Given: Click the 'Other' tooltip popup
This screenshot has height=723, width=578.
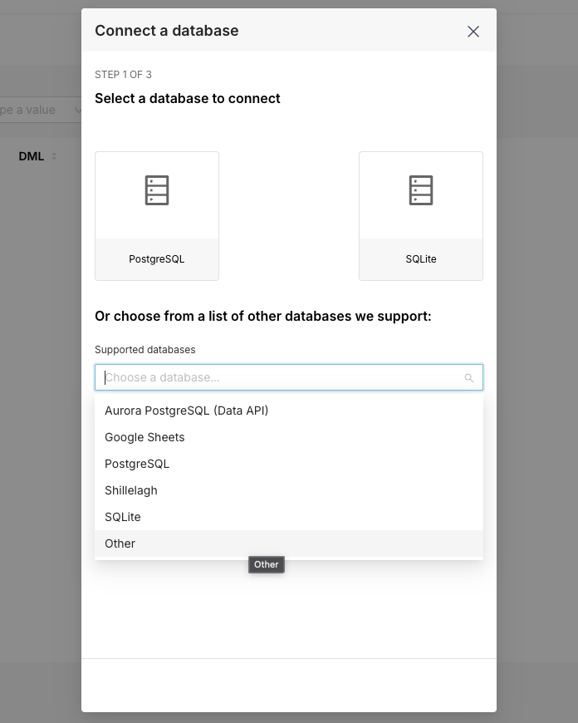Looking at the screenshot, I should (x=267, y=564).
